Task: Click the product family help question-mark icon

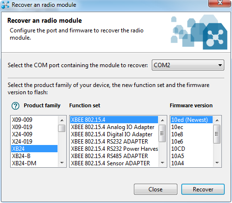Action: tap(15, 106)
